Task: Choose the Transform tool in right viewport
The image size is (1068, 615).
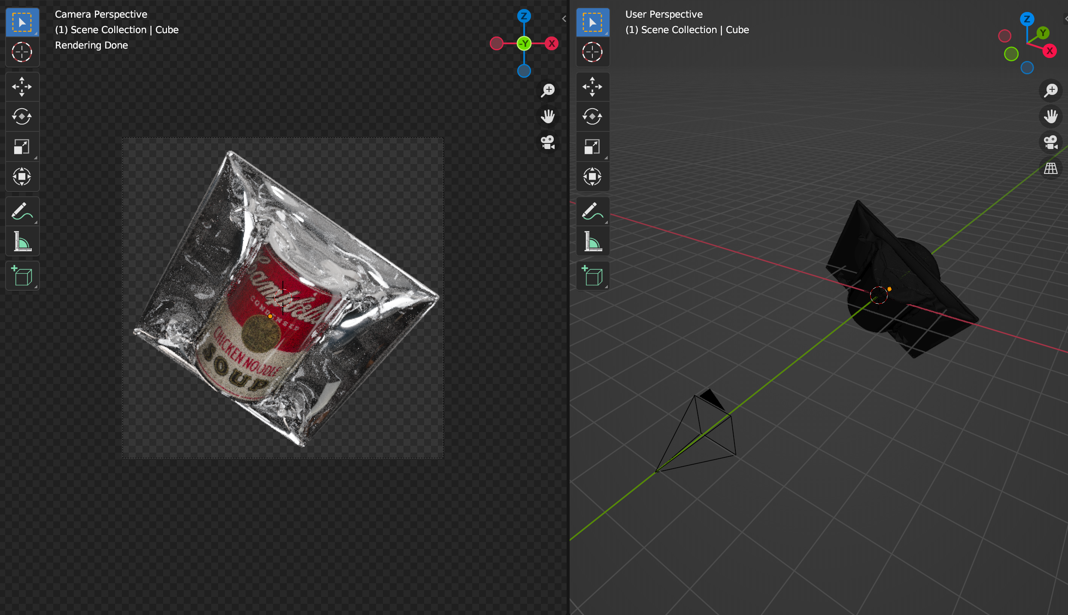Action: [592, 177]
